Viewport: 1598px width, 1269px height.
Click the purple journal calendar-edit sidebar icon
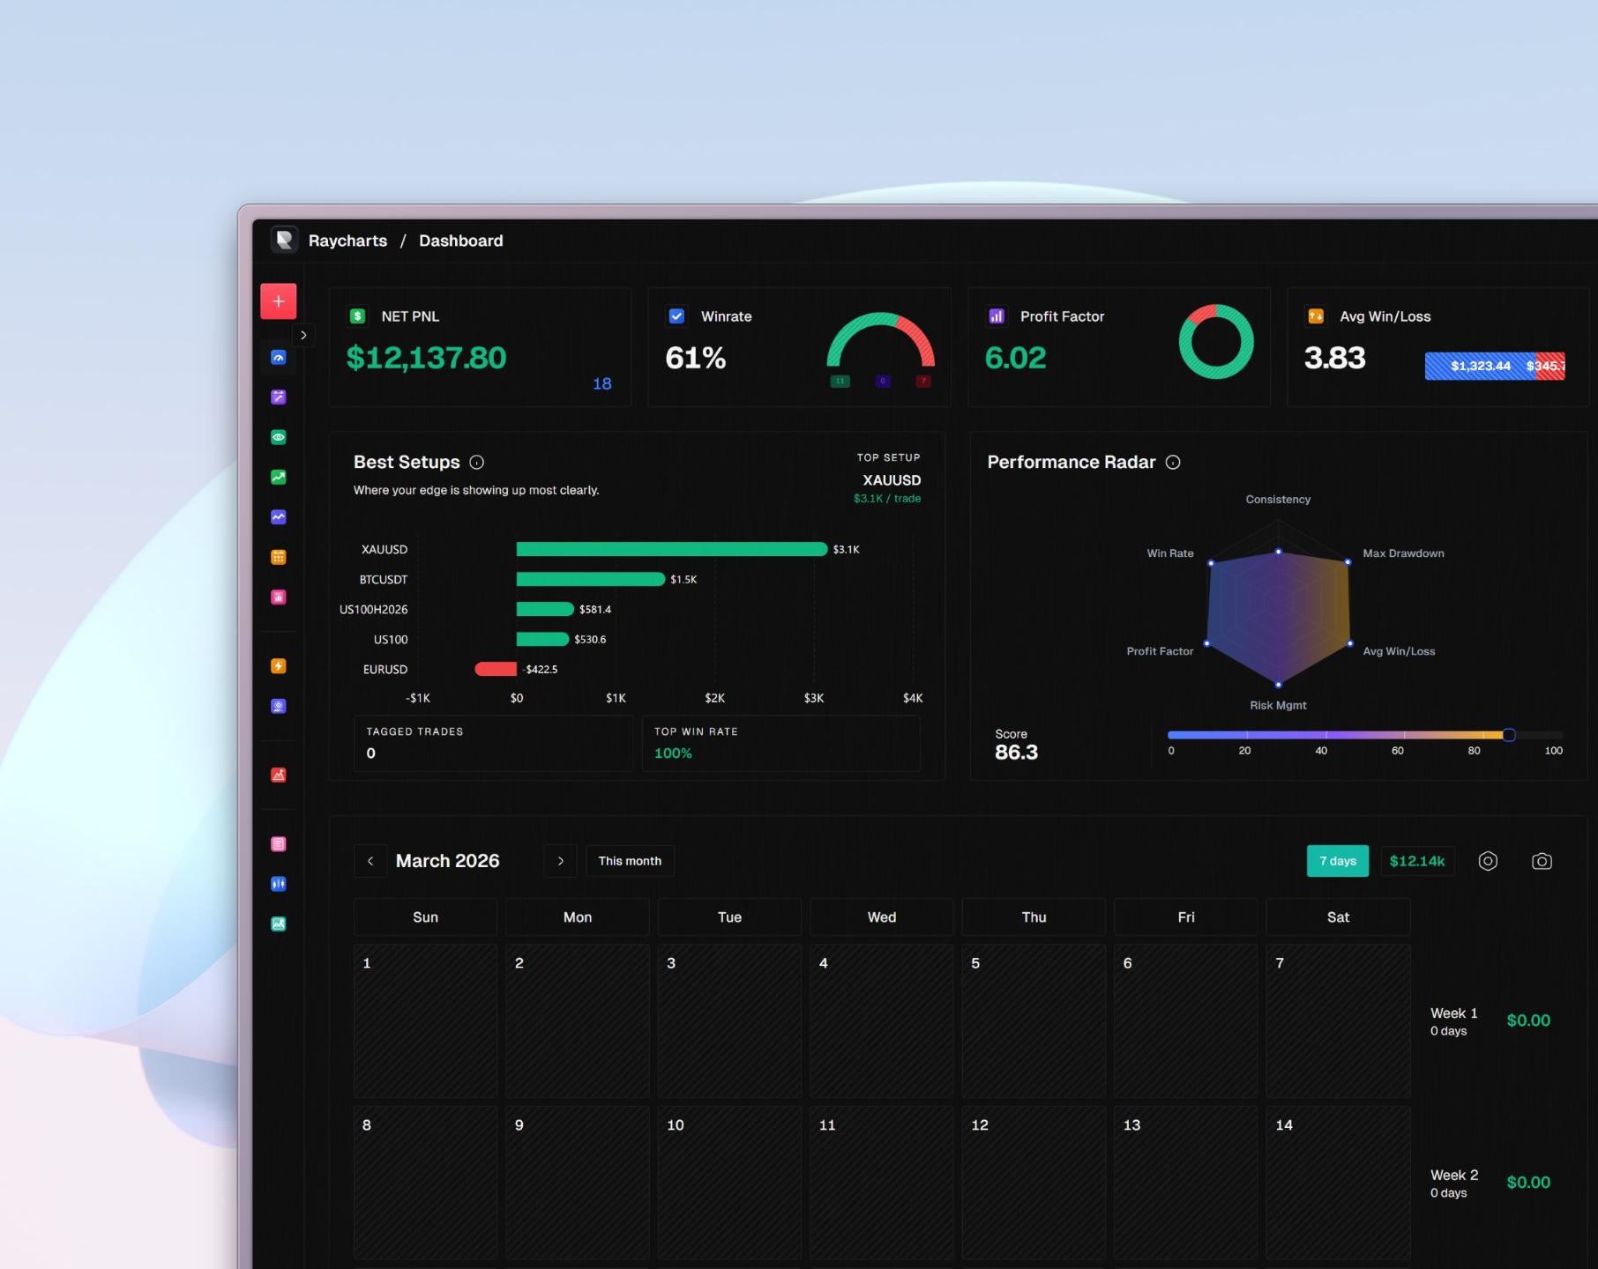tap(278, 397)
